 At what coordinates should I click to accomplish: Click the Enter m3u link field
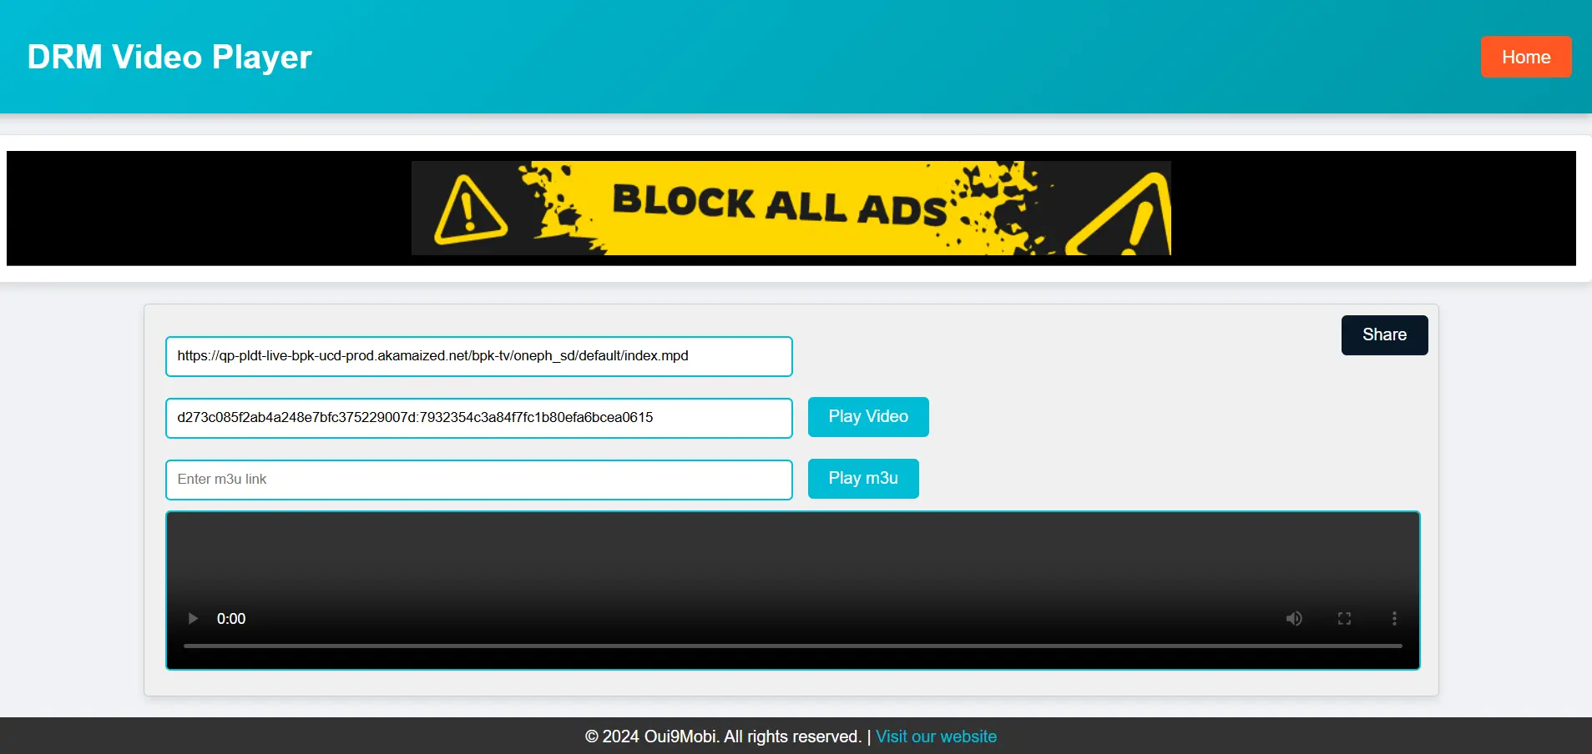[479, 480]
